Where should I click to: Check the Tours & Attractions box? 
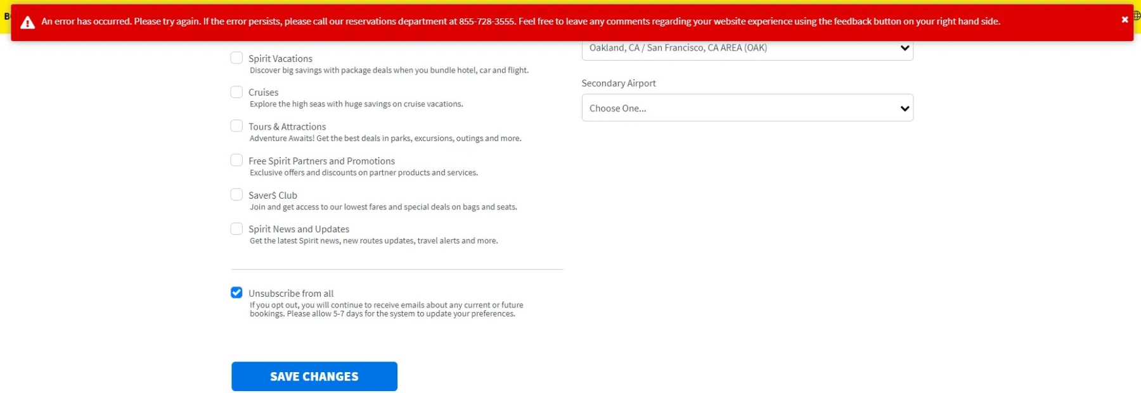pyautogui.click(x=236, y=127)
